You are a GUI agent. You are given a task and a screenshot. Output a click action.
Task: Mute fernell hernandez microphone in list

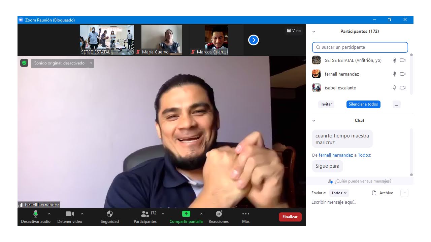395,74
